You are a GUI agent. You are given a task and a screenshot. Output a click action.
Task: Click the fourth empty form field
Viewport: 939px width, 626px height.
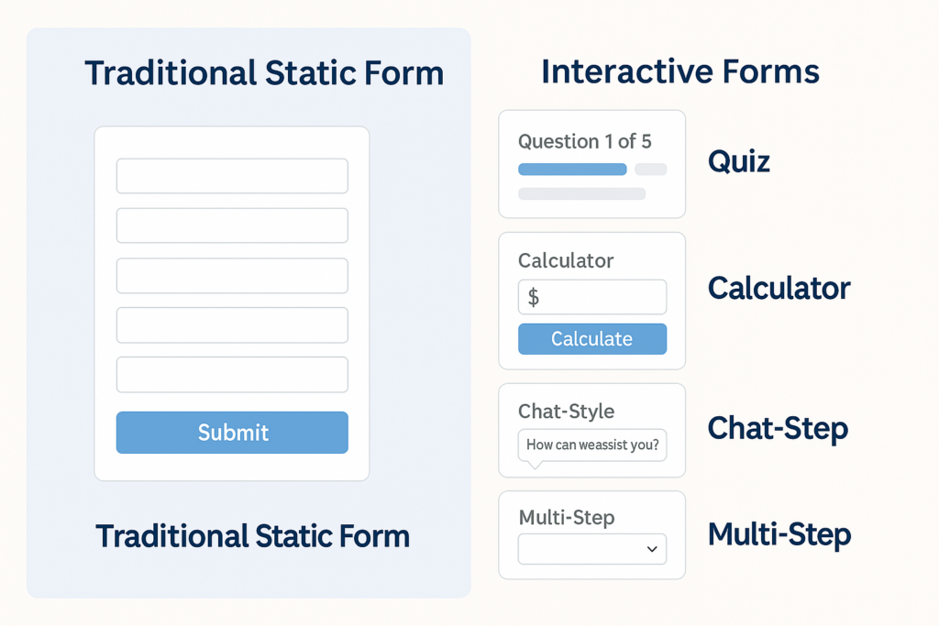(x=232, y=325)
